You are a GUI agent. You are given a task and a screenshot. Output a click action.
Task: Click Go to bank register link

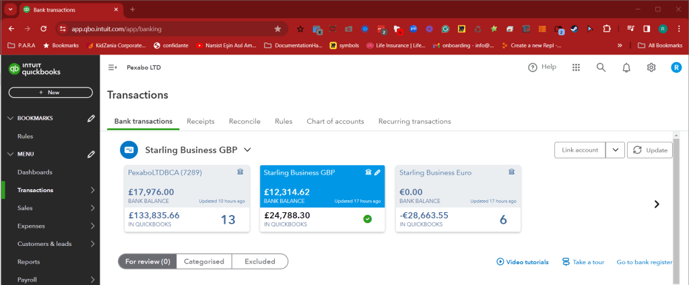644,262
